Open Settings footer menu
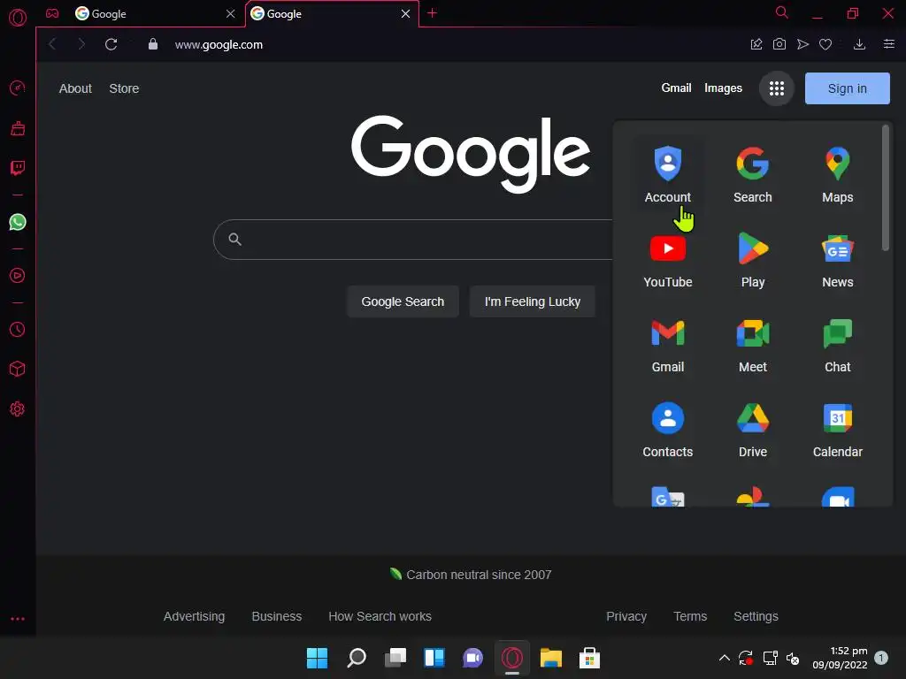Viewport: 906px width, 679px height. [x=756, y=616]
